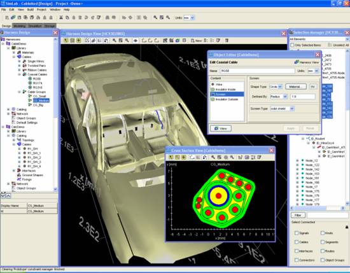Click the Name field containing RG58
Image resolution: width=350 pixels, height=273 pixels.
(257, 71)
